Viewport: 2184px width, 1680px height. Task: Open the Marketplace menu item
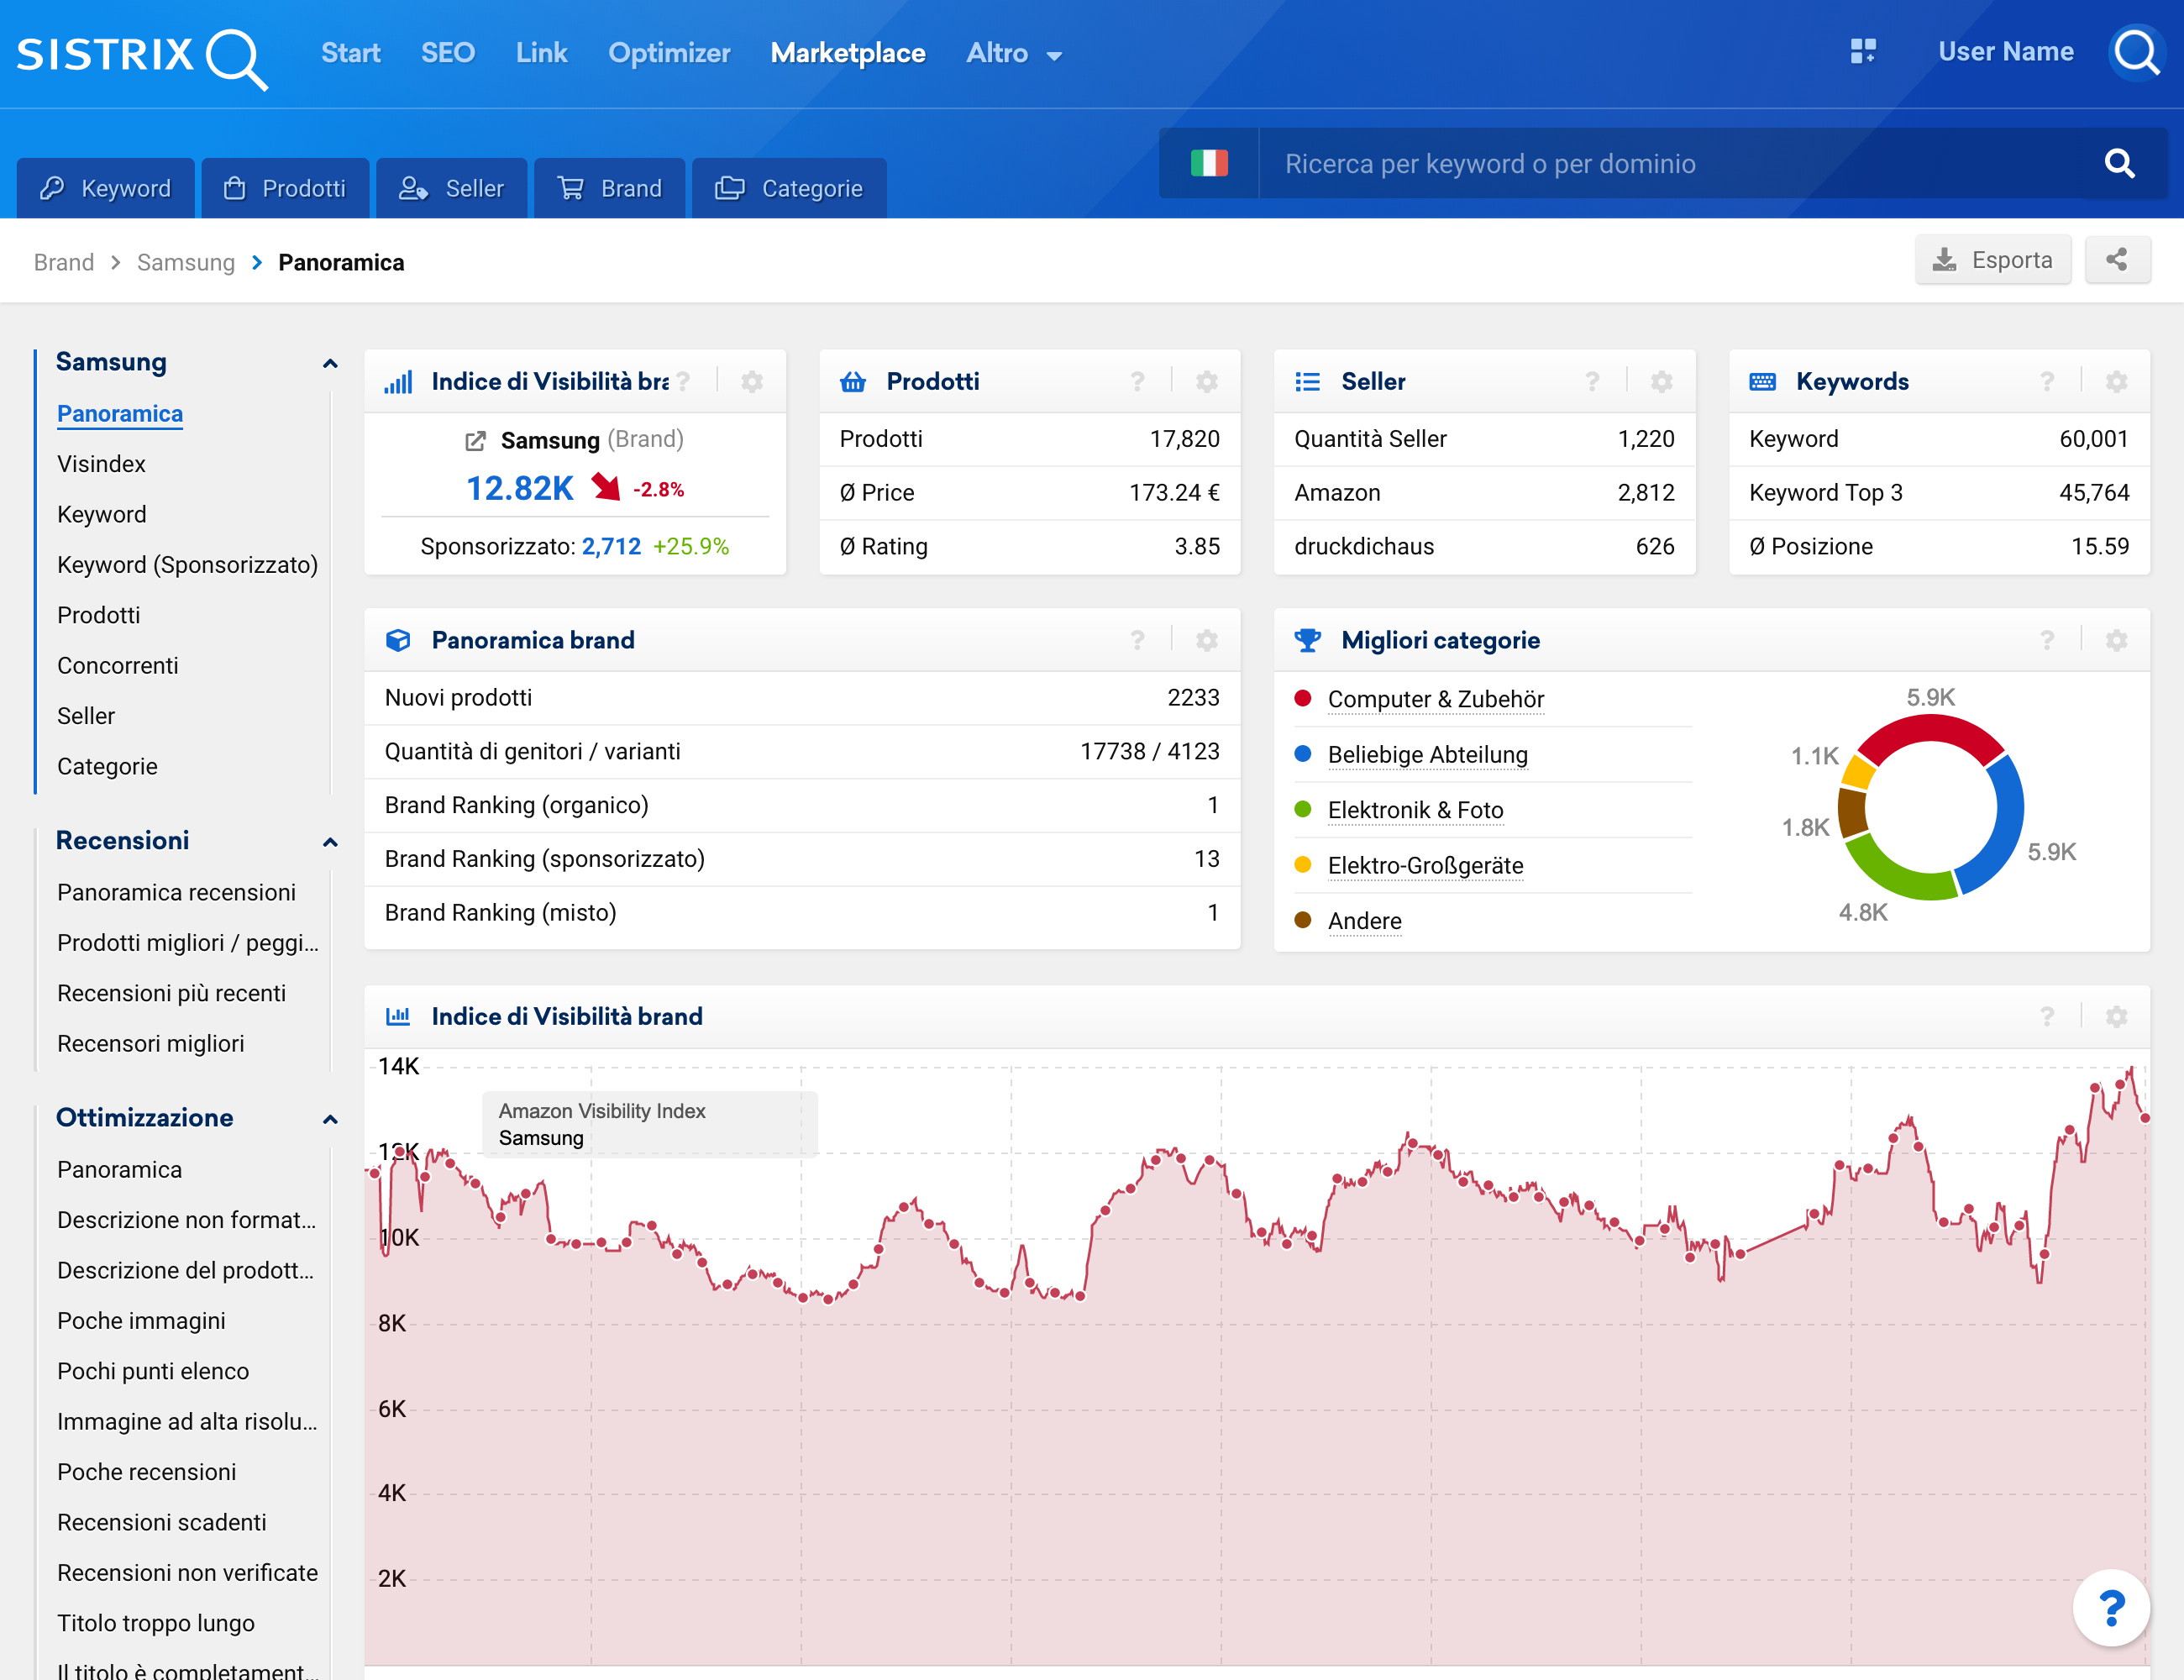[x=848, y=53]
